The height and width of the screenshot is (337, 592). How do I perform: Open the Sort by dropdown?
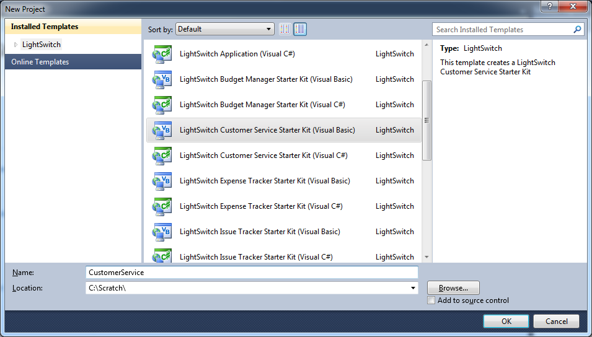coord(225,29)
